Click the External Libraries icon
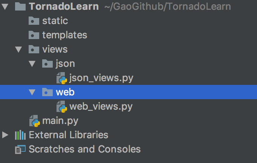This screenshot has width=257, height=163. (x=20, y=135)
